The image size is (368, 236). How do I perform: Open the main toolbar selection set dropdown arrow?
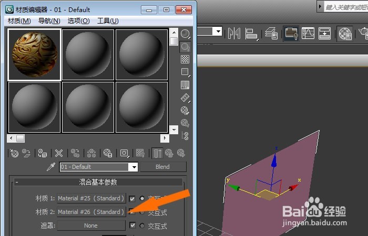point(219,31)
